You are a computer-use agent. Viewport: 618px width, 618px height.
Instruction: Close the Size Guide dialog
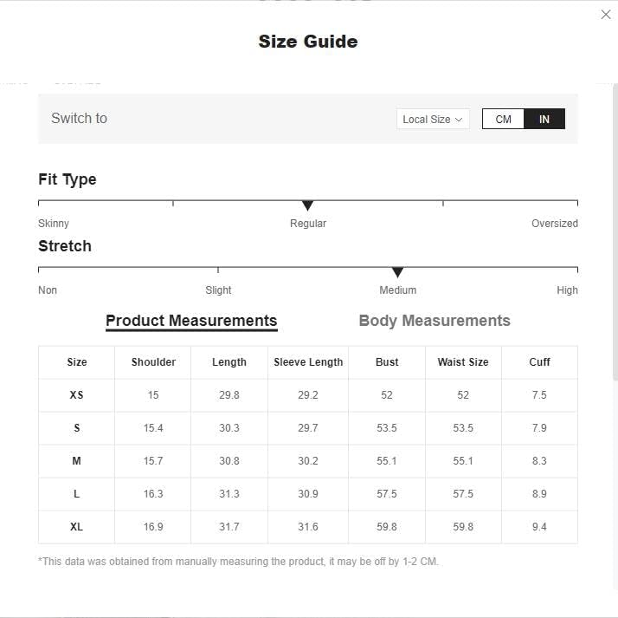pyautogui.click(x=605, y=15)
